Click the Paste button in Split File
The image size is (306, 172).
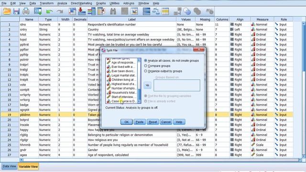140,122
